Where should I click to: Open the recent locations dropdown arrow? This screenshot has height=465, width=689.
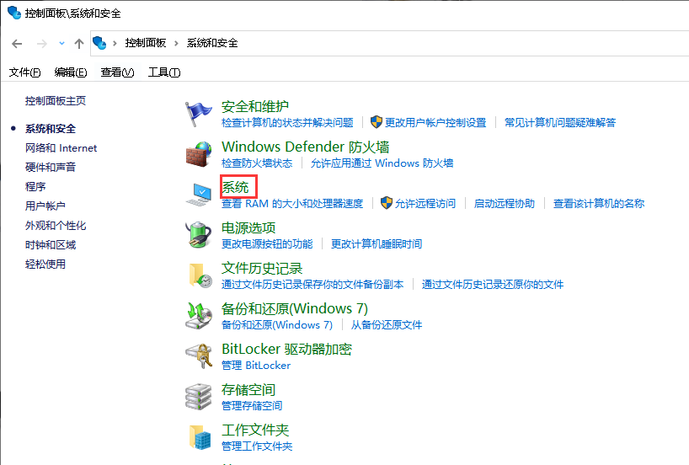[x=61, y=43]
